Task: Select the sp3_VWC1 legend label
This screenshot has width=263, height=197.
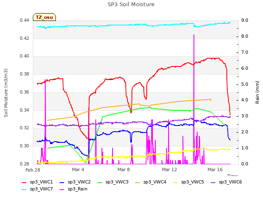Action: pyautogui.click(x=42, y=182)
